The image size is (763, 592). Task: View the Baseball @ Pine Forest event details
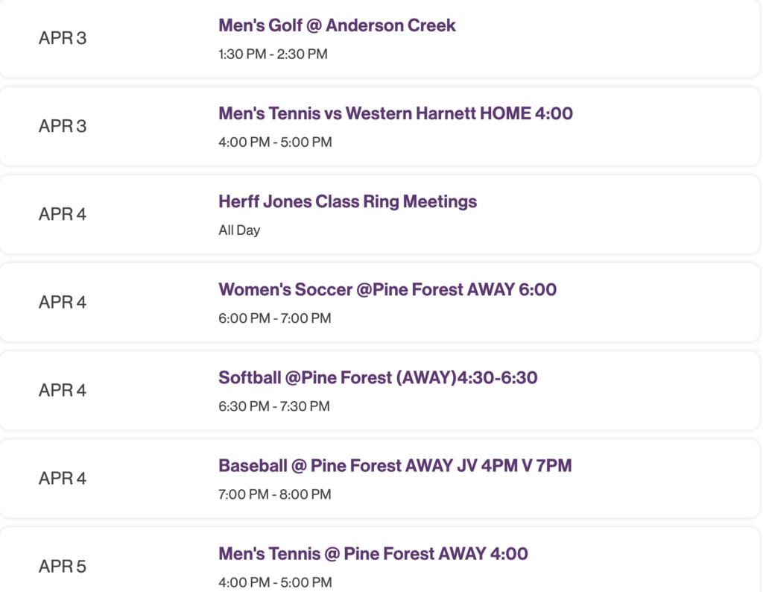tap(394, 465)
